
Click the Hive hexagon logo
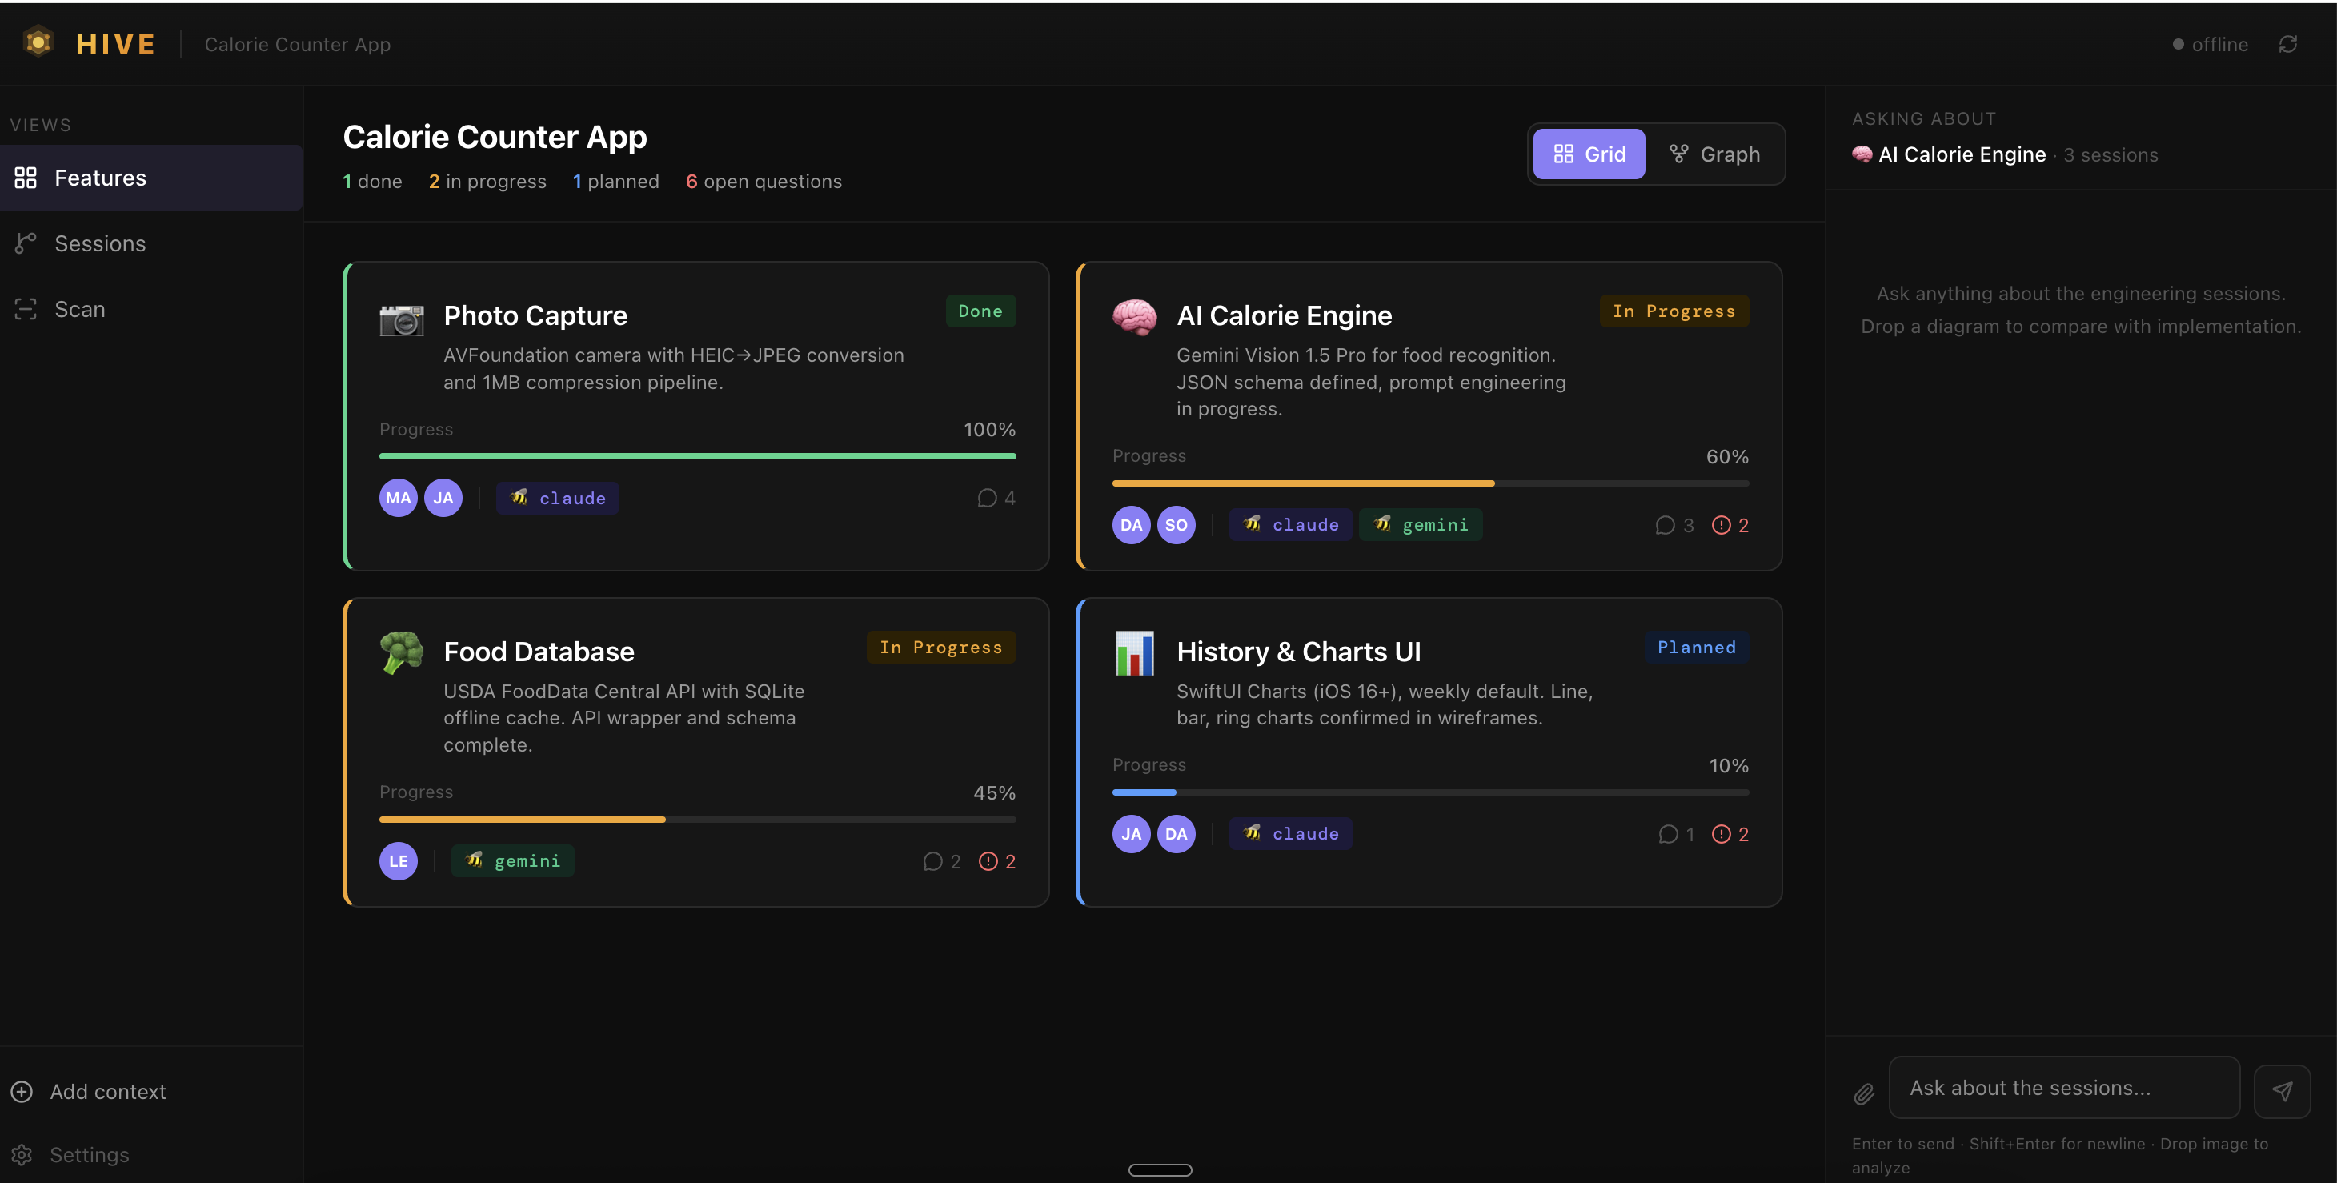click(38, 42)
